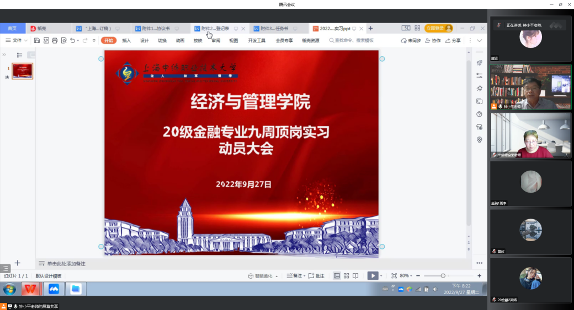Open the 80% zoom level dropdown

click(406, 276)
